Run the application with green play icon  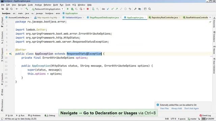coord(67,9)
